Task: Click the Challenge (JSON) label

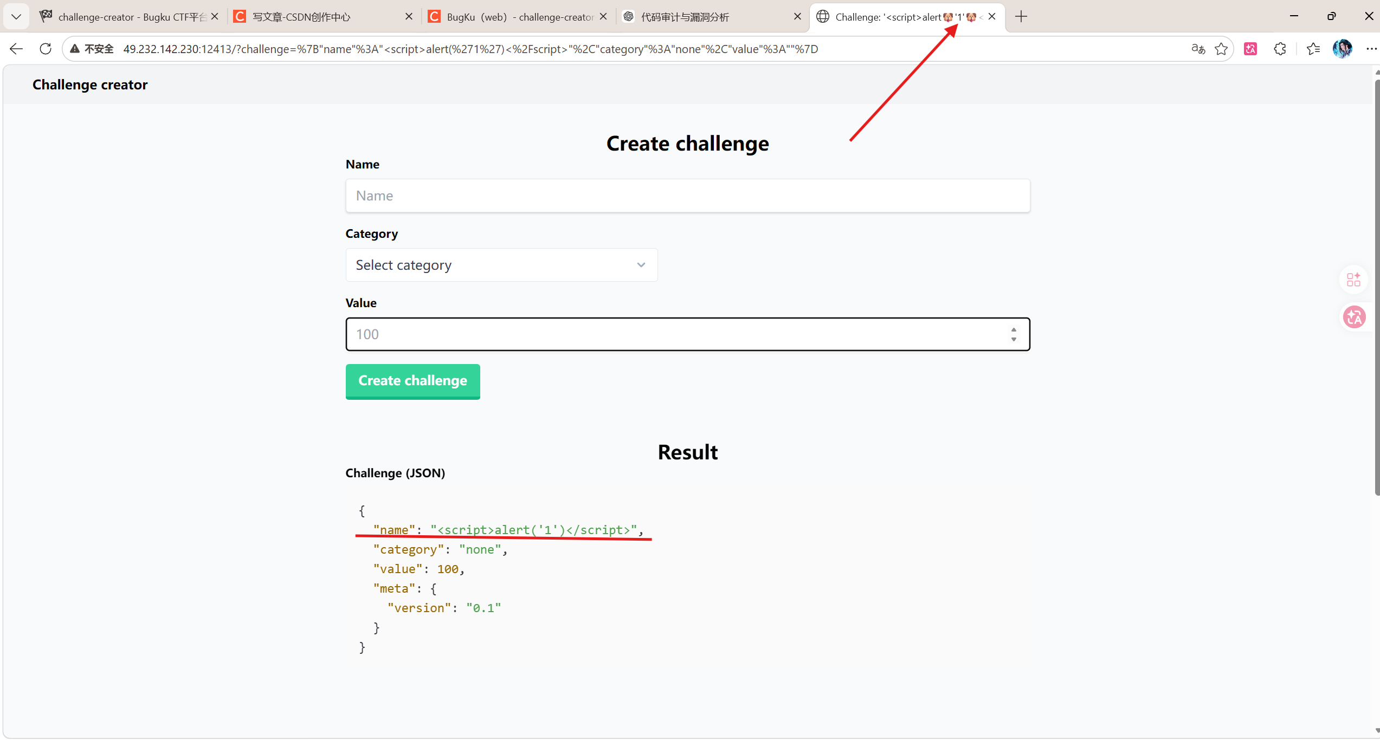Action: click(x=395, y=473)
